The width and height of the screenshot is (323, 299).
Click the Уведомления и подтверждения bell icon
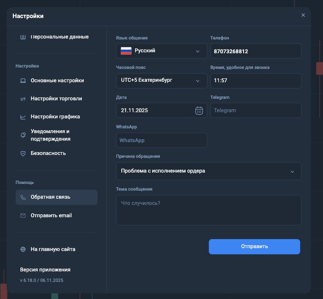tap(23, 135)
